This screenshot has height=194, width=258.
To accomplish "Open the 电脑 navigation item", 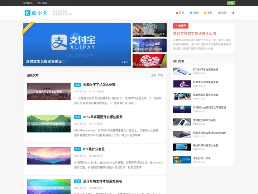I will coord(194,13).
